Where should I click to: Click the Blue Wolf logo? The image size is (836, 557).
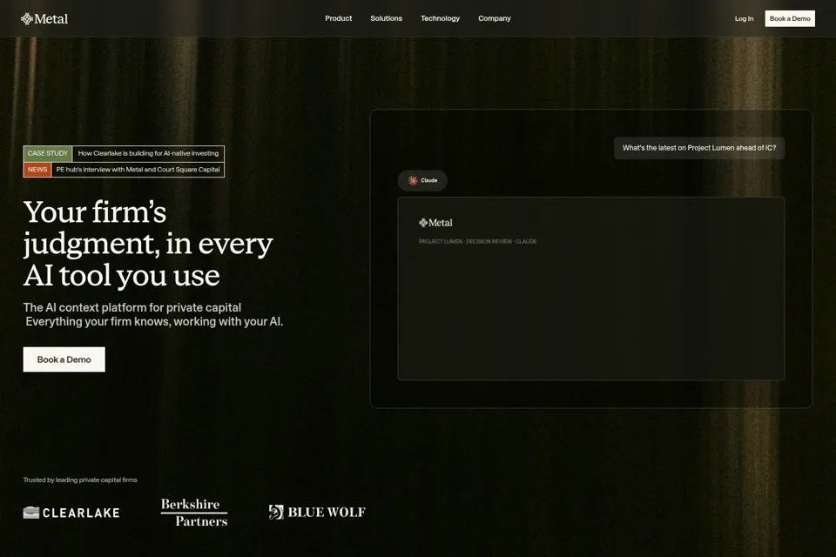tap(317, 513)
